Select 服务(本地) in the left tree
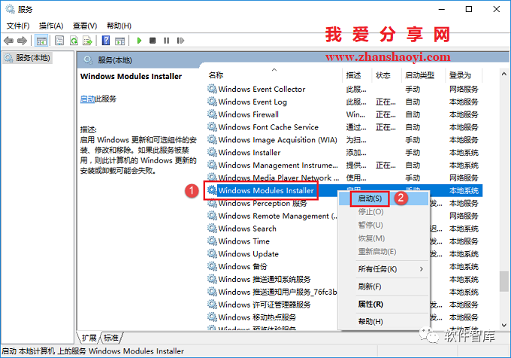 coord(28,58)
